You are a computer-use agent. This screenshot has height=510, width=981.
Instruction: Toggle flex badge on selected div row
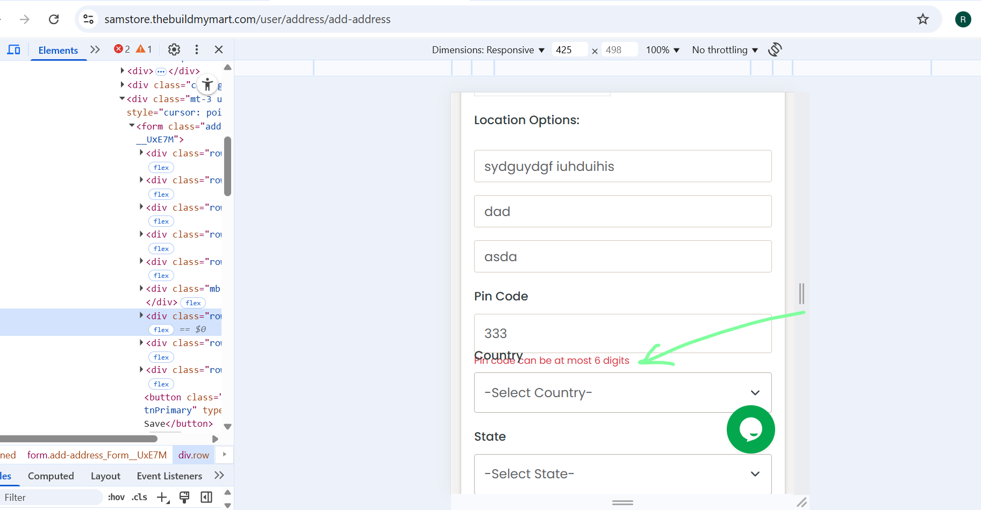point(161,329)
